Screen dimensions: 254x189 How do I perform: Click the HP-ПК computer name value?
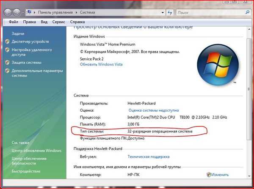click(x=133, y=175)
